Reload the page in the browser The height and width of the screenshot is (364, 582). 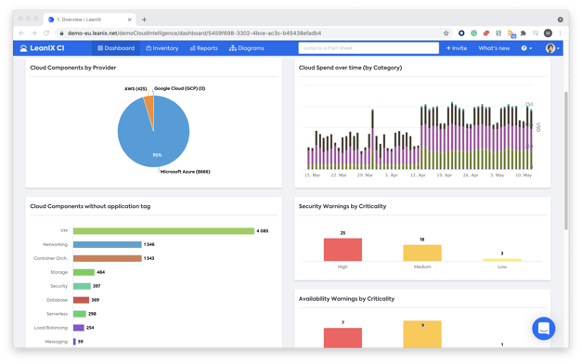coord(46,33)
